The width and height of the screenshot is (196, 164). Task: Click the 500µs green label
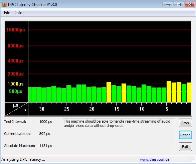[x=16, y=91]
